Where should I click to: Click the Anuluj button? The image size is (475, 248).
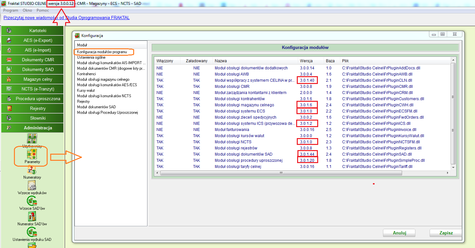[x=399, y=233]
